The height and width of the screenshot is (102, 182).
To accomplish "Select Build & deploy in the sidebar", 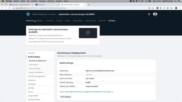I will click(x=34, y=57).
